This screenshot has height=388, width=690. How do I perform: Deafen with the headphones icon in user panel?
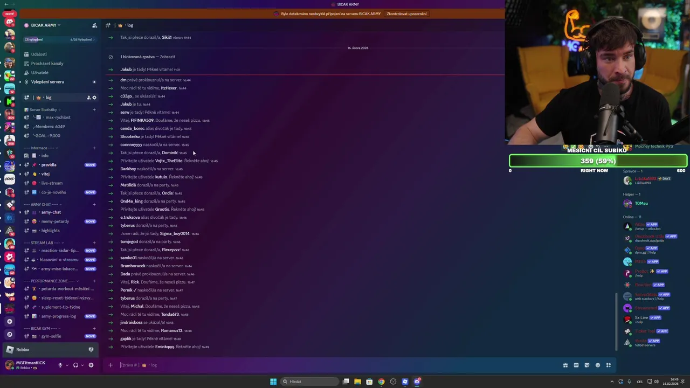tap(75, 365)
